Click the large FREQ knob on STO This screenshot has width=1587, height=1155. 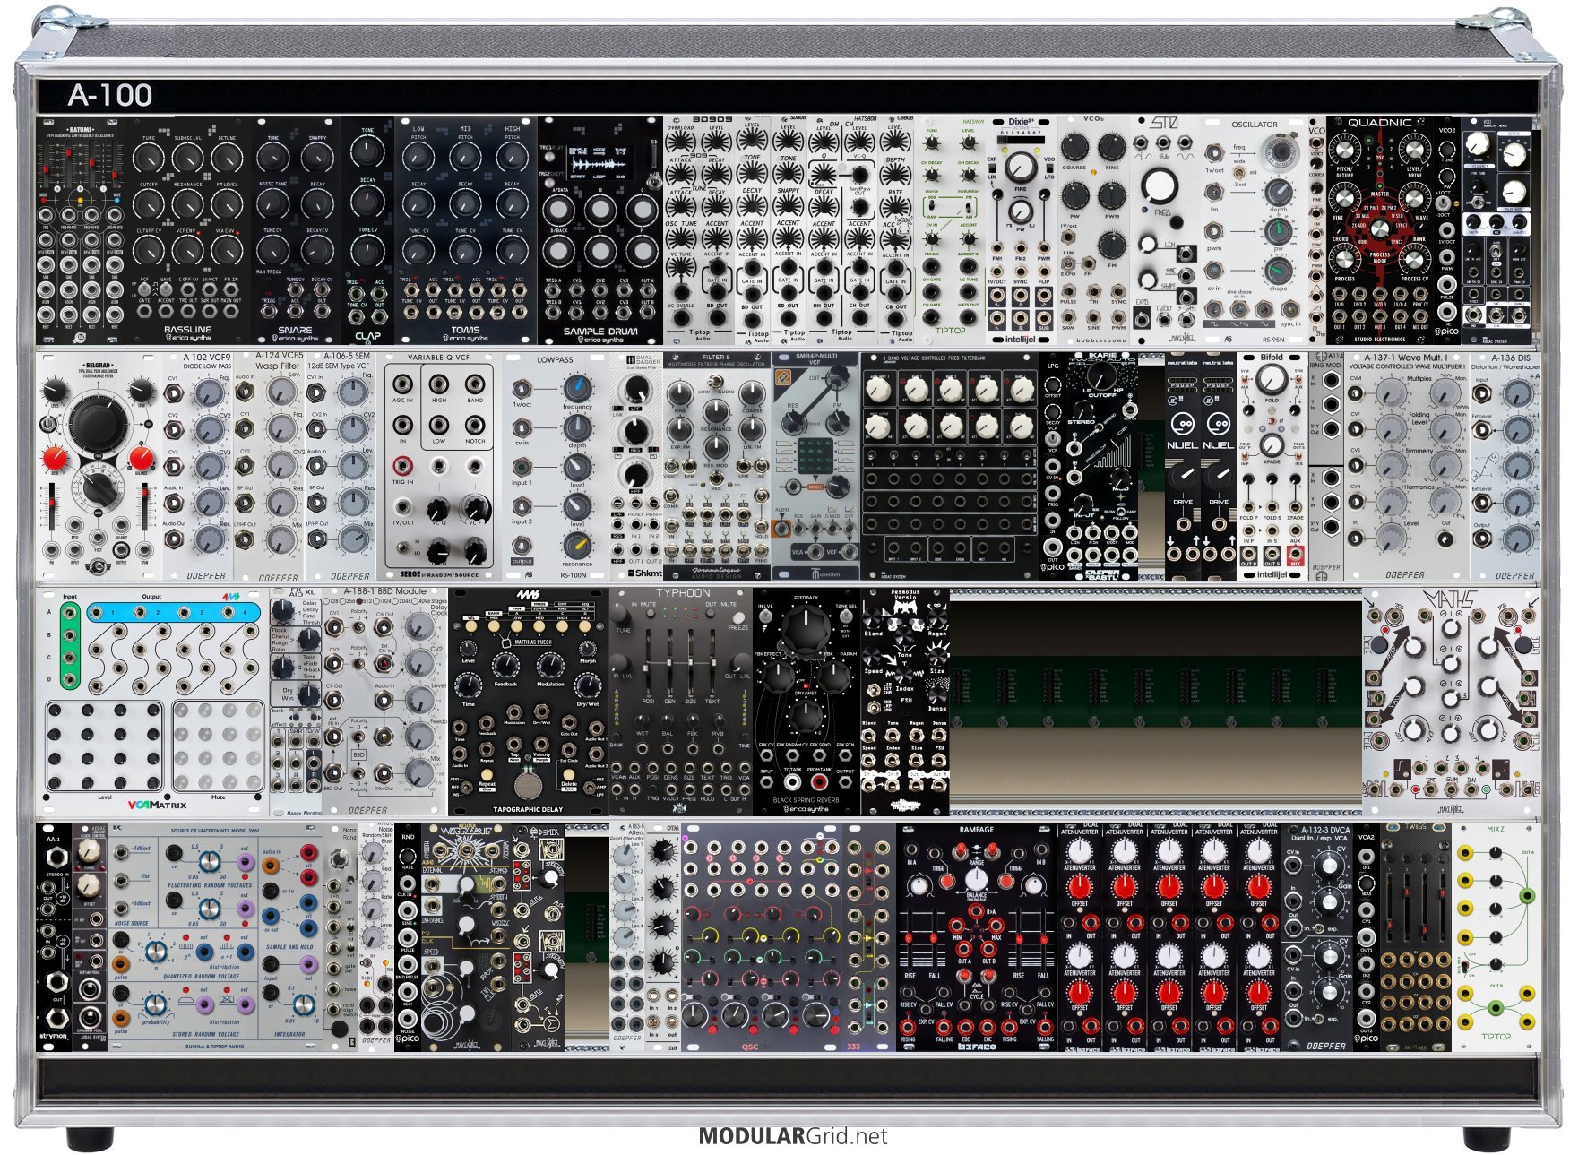point(1160,185)
